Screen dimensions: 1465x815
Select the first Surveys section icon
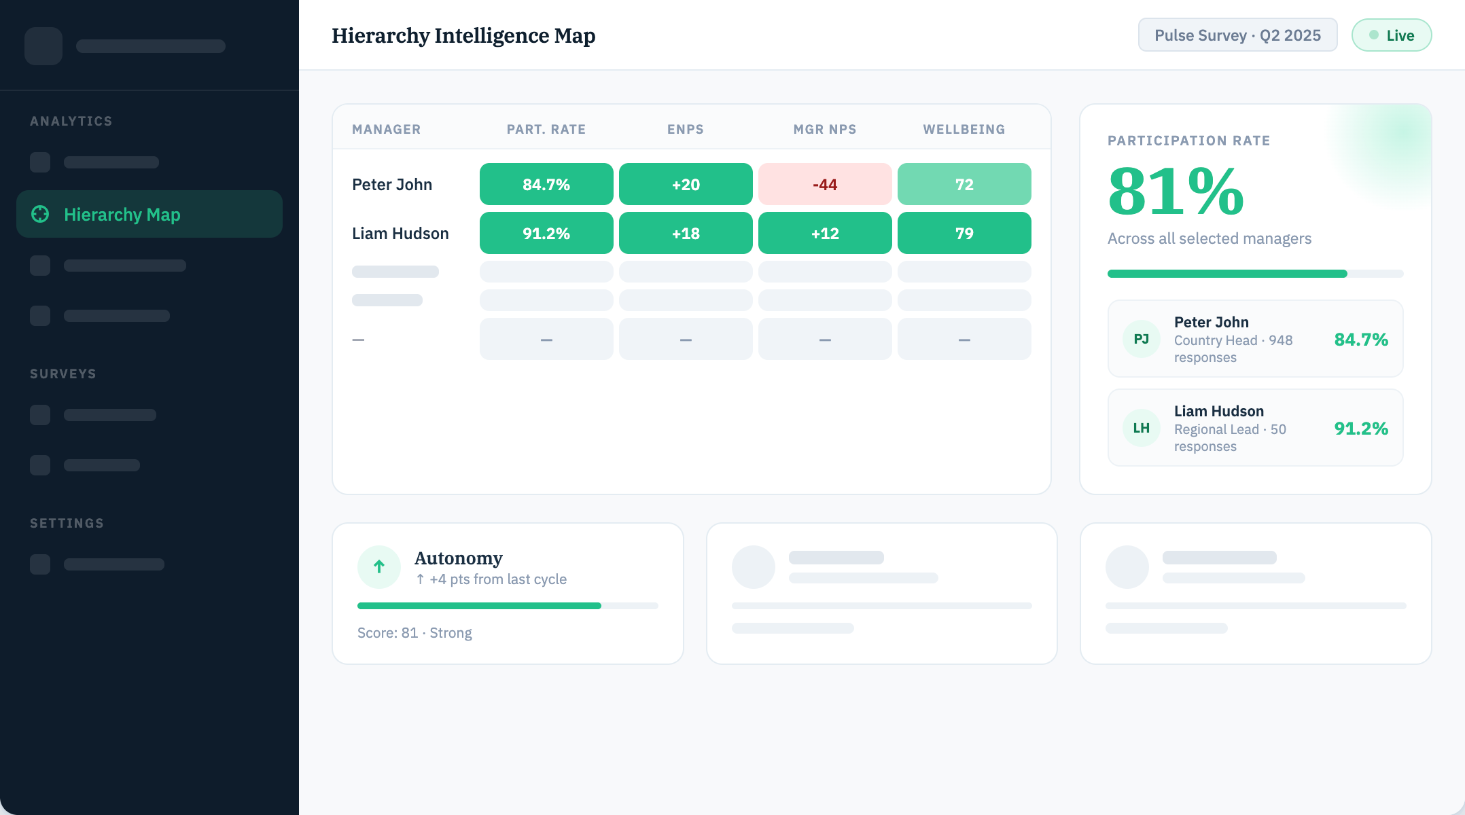click(x=39, y=414)
